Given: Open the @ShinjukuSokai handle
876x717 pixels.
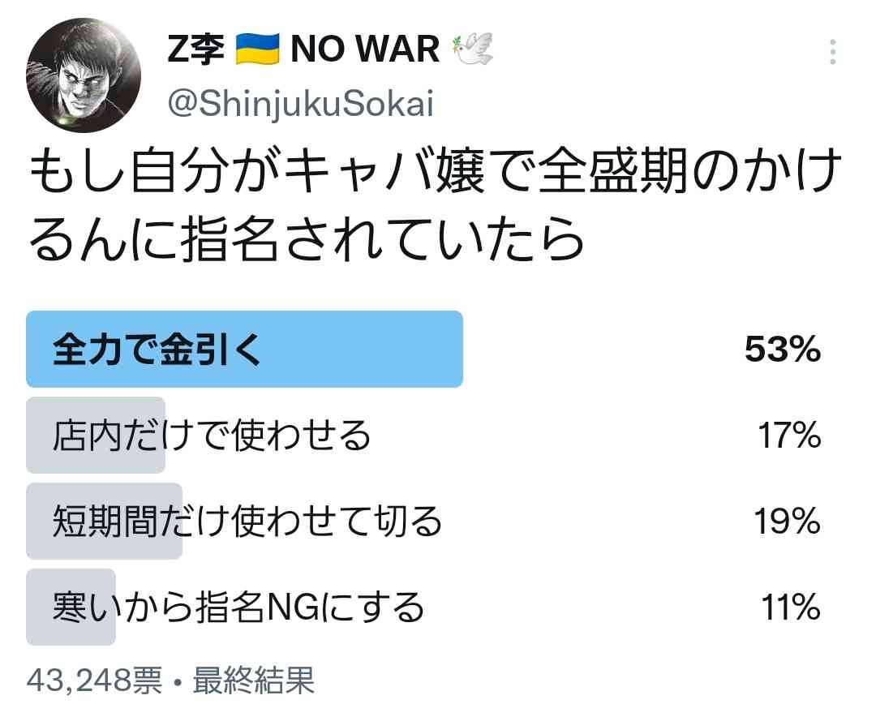Looking at the screenshot, I should pyautogui.click(x=301, y=104).
